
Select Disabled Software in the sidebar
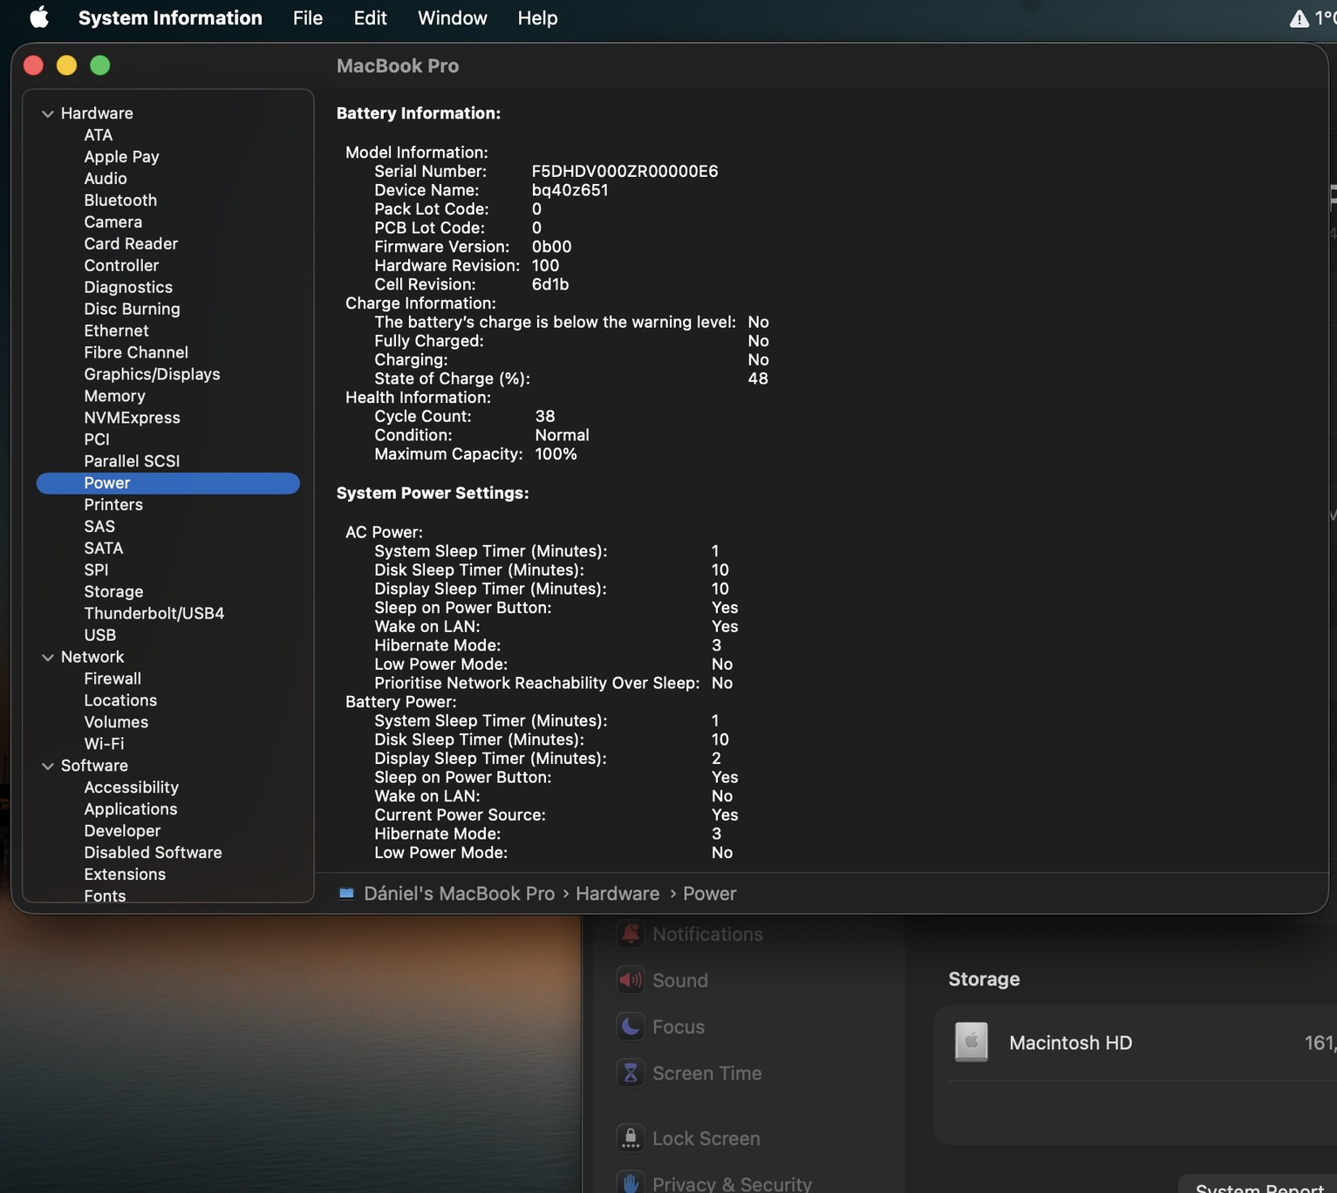[x=153, y=853]
